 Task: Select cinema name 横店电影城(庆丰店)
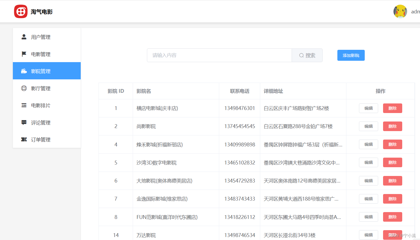(x=157, y=108)
